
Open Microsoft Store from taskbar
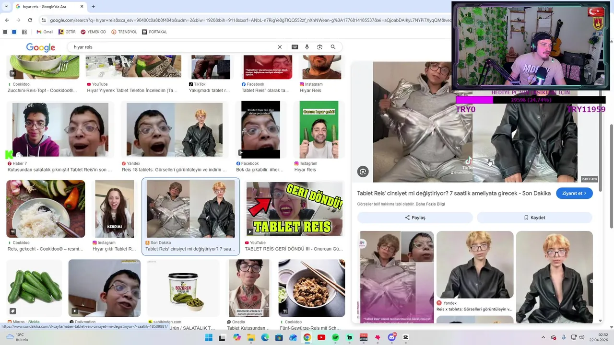[x=279, y=337]
